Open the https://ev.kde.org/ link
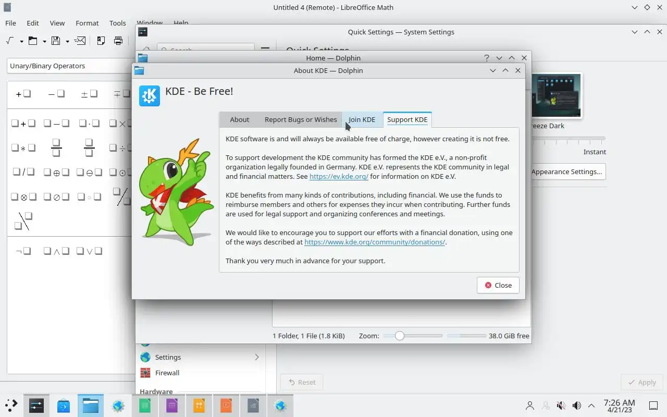667x417 pixels. [339, 176]
